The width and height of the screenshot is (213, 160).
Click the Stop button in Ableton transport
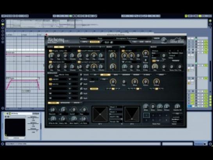[x=73, y=16]
